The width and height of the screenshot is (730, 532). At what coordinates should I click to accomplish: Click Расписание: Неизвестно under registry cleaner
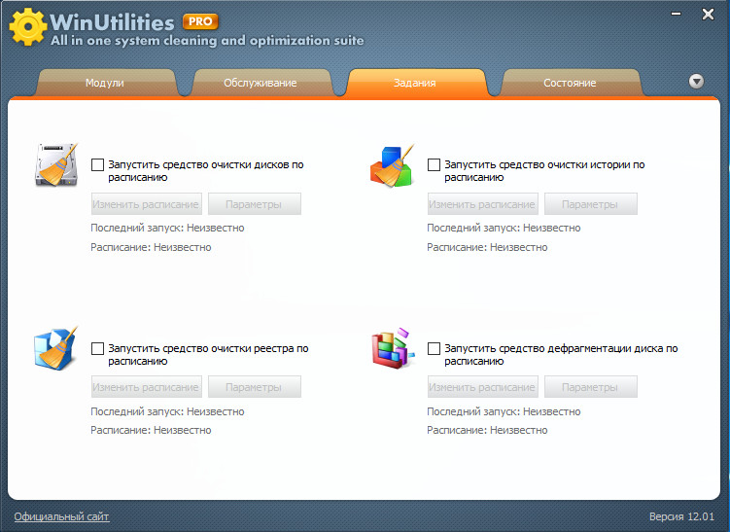151,430
